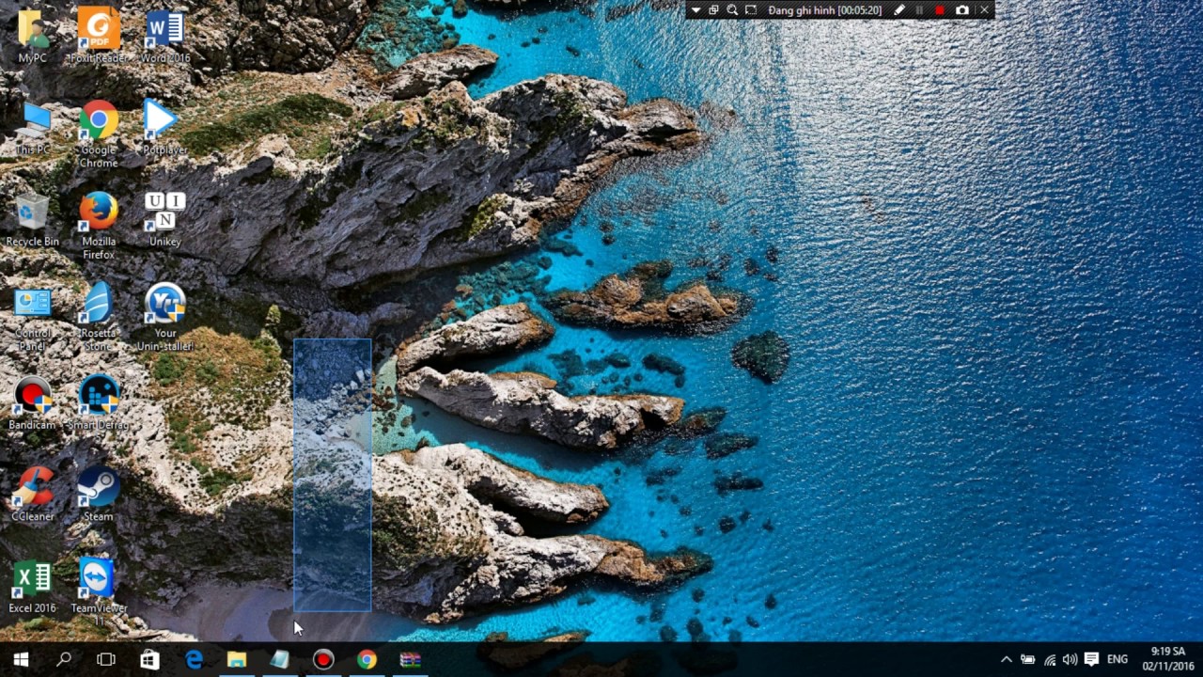
Task: Activate the recorder pencil drawing tool
Action: pos(899,10)
